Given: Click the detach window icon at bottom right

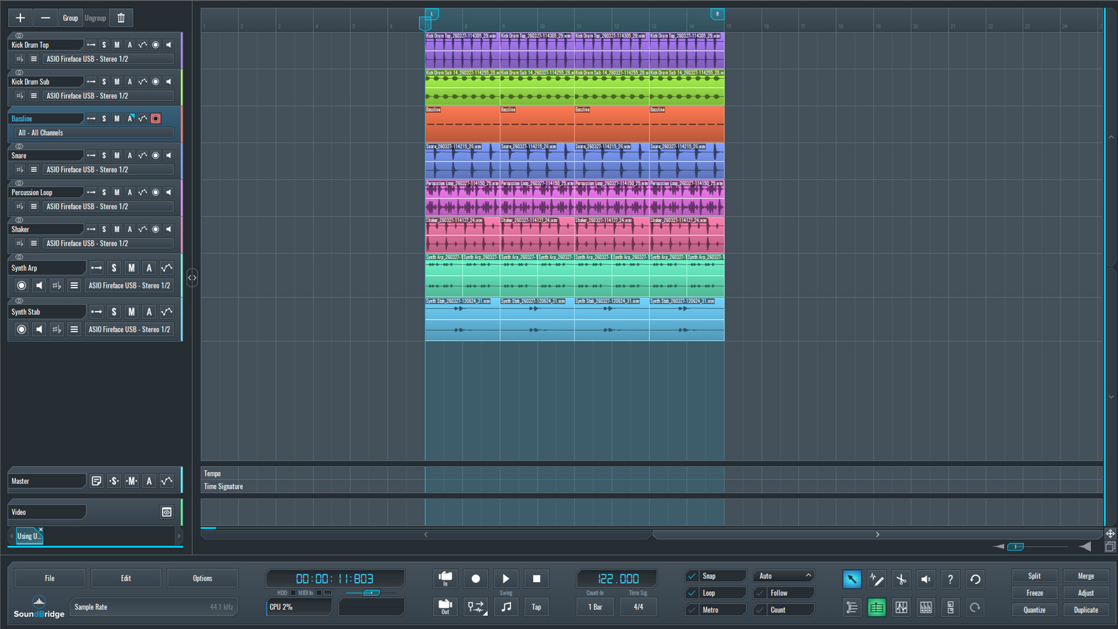Looking at the screenshot, I should coord(1110,546).
